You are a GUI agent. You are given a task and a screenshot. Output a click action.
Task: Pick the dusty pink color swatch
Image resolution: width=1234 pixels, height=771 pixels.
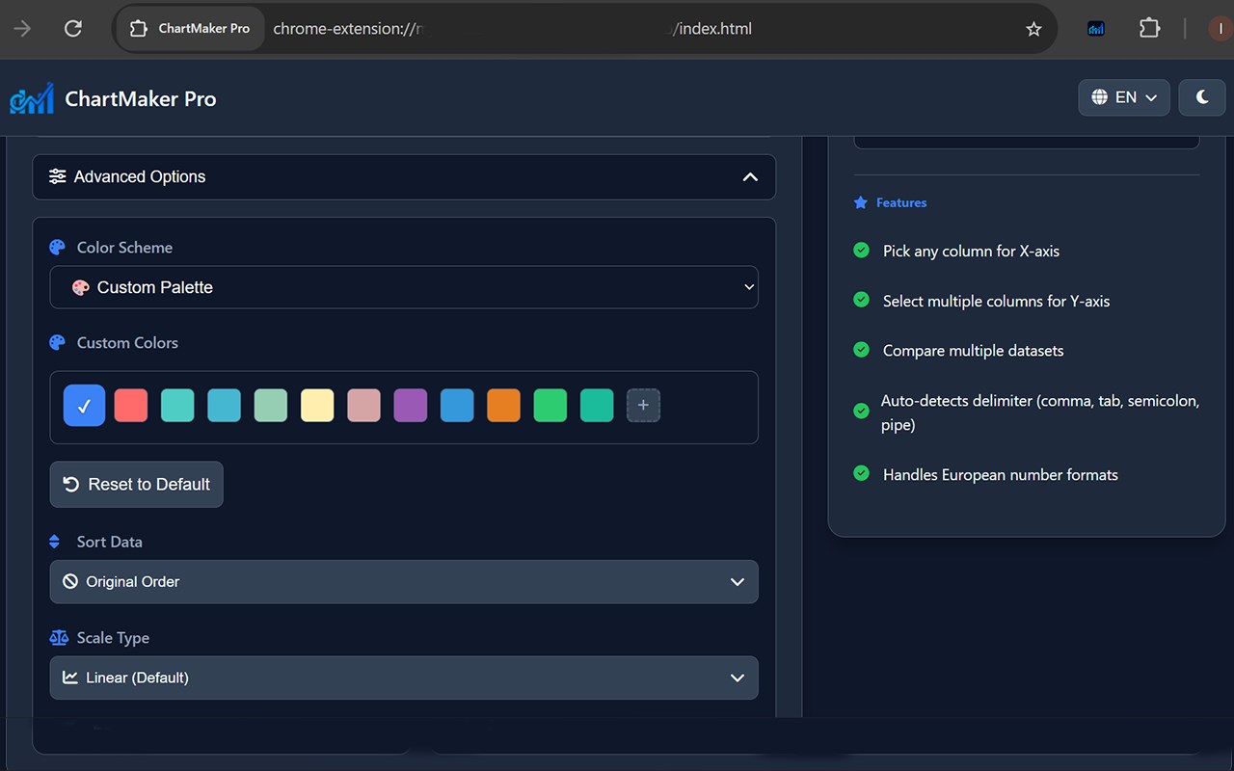point(363,406)
